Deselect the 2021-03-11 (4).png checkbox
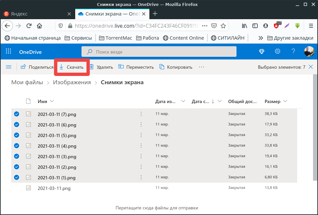Screen dimensions: 318x215 coord(17,146)
